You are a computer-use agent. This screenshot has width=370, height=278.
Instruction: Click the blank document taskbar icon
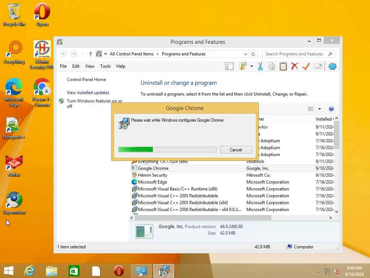pos(96,271)
